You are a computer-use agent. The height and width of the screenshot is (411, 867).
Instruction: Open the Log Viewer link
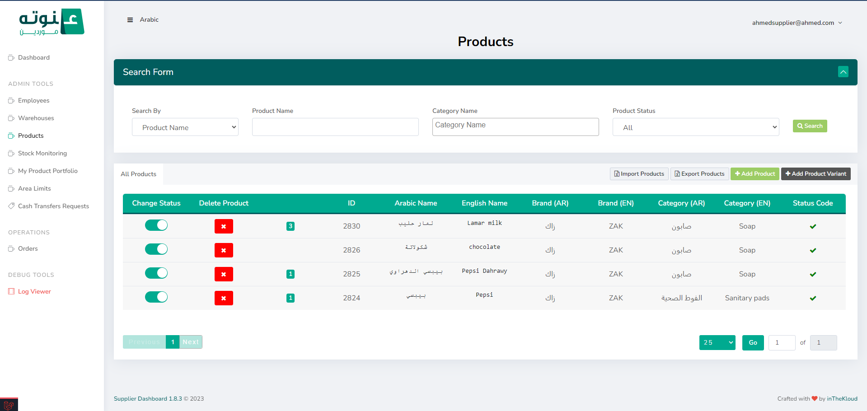pos(34,292)
